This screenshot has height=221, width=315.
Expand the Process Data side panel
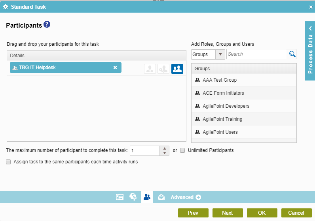point(310,51)
